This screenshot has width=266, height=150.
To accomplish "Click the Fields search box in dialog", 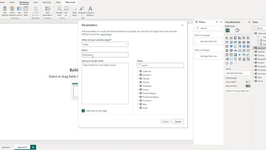I will 160,65.
